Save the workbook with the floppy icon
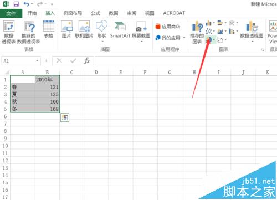Image resolution: width=277 pixels, height=200 pixels. [x=16, y=4]
